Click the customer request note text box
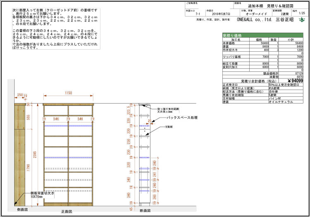 point(56,29)
